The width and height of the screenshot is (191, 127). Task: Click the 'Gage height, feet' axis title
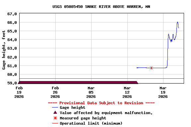[x=4, y=50]
